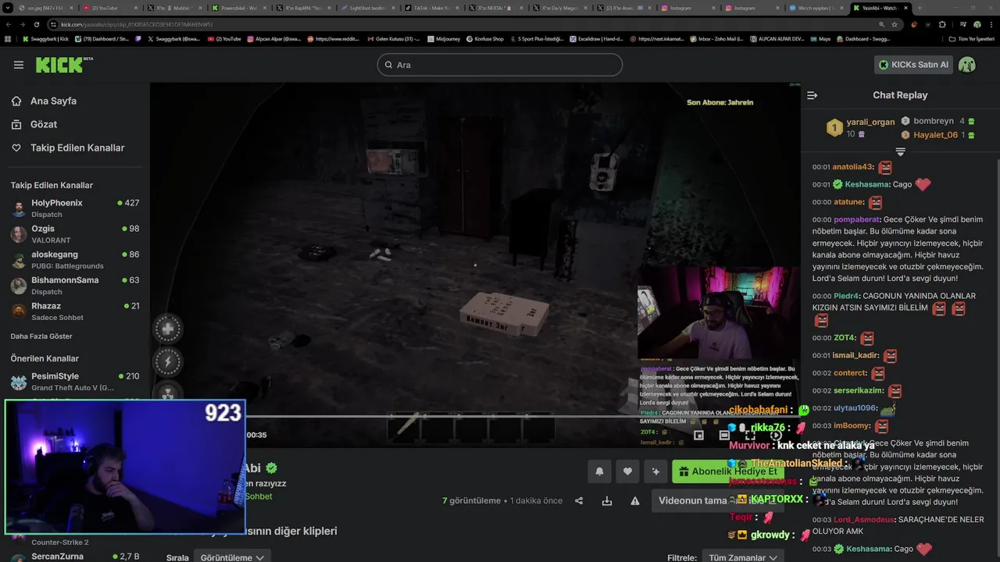Toggle the follow heart button

coord(627,471)
